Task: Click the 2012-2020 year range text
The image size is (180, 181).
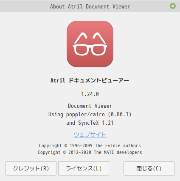Action: pyautogui.click(x=80, y=152)
